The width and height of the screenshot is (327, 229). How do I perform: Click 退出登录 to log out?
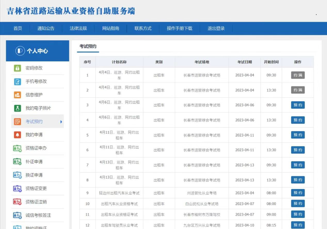[x=216, y=28]
